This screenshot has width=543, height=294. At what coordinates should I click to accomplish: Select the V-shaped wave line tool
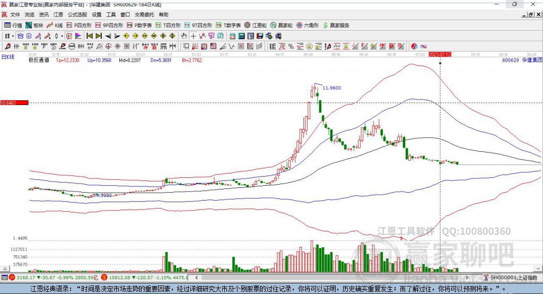(x=232, y=47)
